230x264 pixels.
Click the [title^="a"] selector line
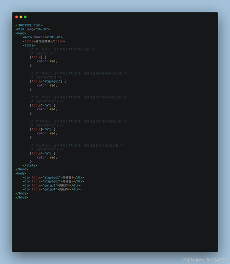42,105
